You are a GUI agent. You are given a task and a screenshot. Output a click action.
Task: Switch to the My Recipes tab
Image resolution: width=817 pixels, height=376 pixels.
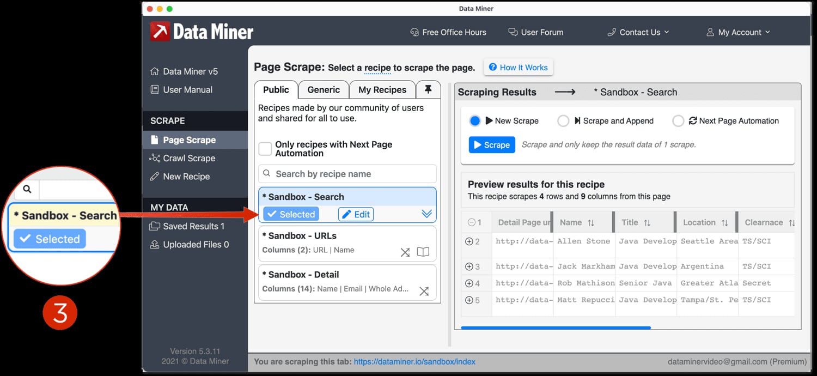click(x=382, y=90)
